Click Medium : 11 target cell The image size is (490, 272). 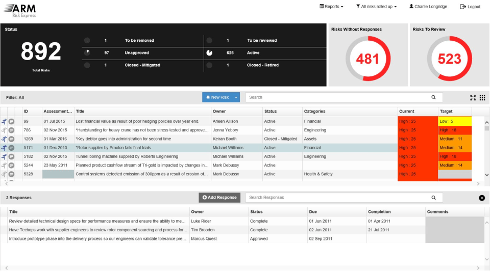coord(455,139)
